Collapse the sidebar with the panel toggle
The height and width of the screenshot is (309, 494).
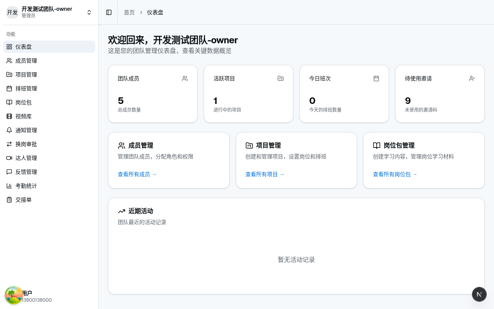(108, 12)
